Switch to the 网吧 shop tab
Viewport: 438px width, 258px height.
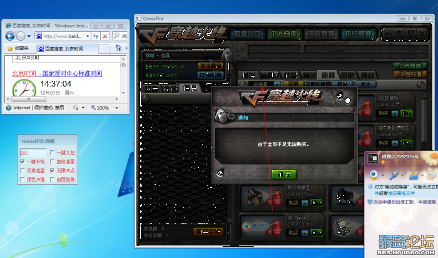[347, 75]
